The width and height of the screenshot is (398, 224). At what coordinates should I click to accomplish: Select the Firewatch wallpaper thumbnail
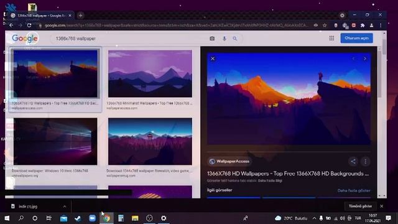coord(150,141)
